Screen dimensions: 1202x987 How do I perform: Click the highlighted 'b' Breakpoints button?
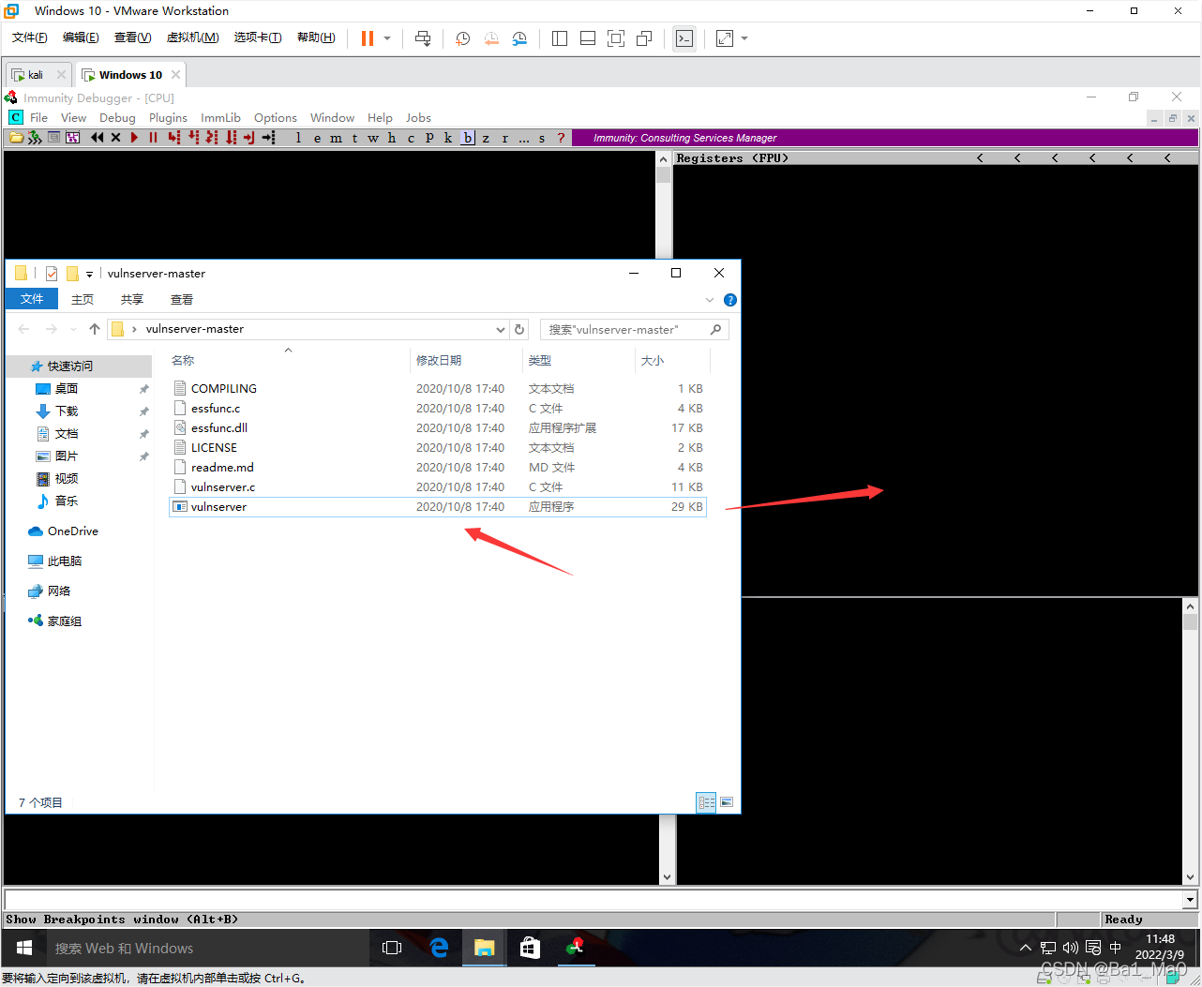point(468,138)
